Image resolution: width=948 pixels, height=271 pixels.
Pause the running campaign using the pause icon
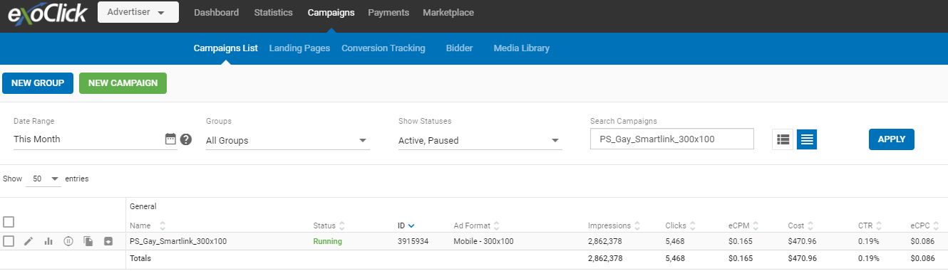pyautogui.click(x=68, y=241)
